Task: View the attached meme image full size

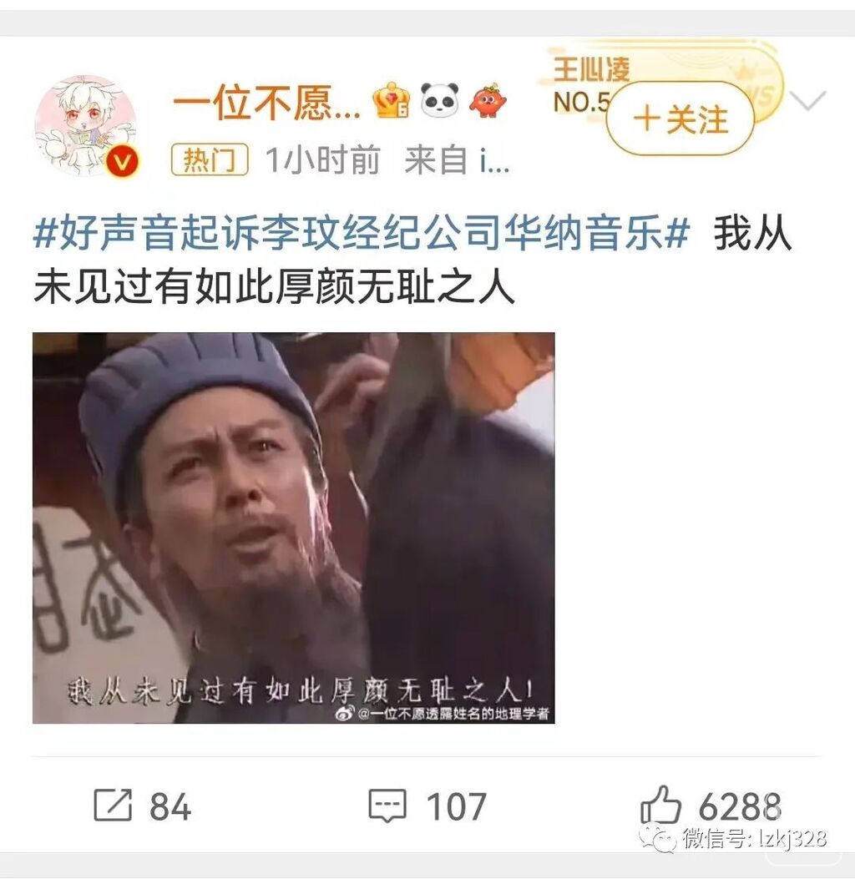Action: pos(294,528)
